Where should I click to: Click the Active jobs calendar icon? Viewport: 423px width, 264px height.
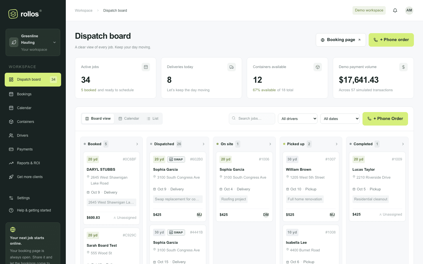[x=146, y=67]
